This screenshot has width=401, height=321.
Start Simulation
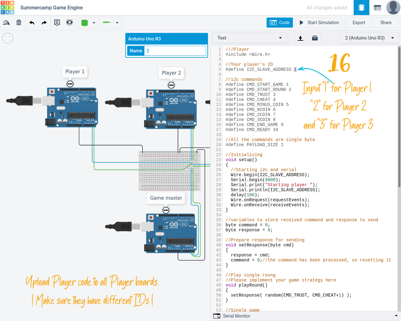[319, 23]
